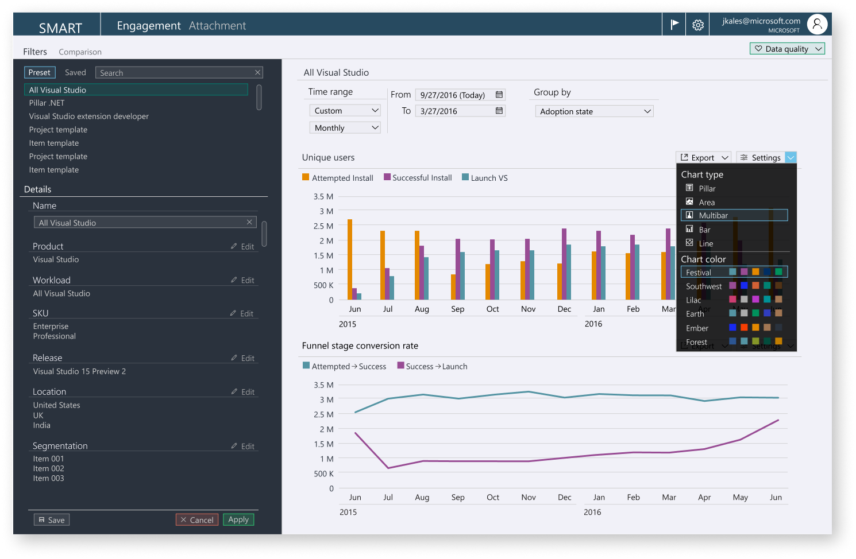Toggle Success to Launch legend series

433,366
